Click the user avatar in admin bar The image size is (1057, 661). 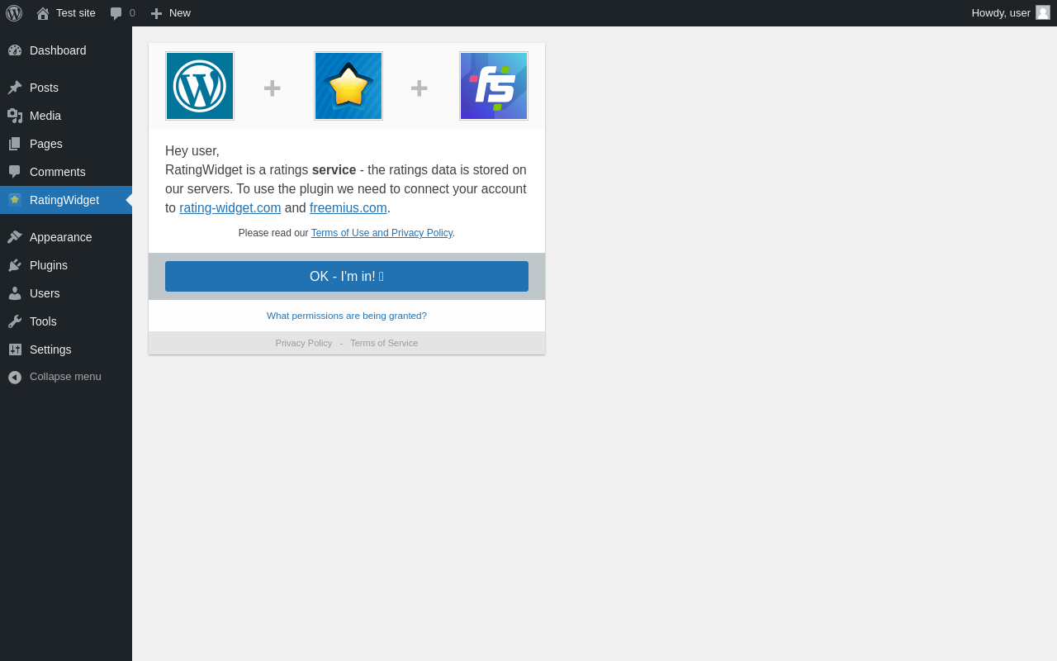[x=1043, y=12]
